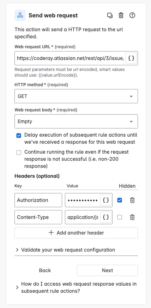Click the Add another header button

tap(76, 233)
